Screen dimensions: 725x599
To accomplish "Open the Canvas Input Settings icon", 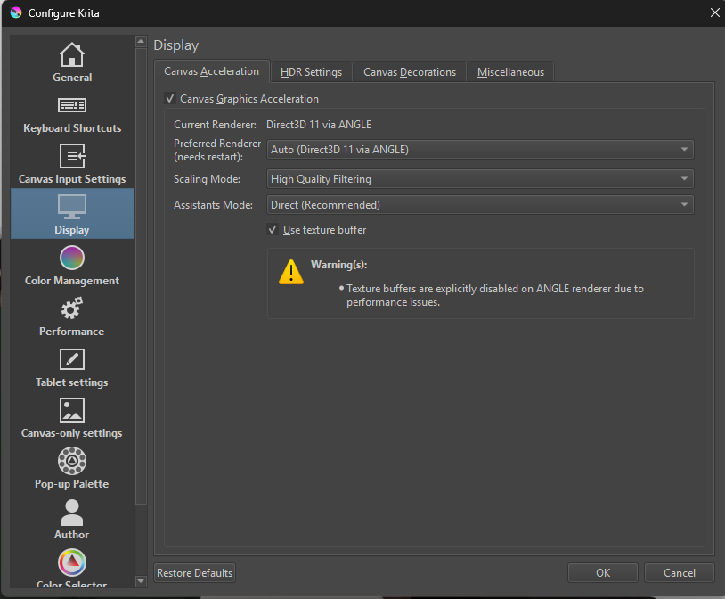I will [72, 156].
